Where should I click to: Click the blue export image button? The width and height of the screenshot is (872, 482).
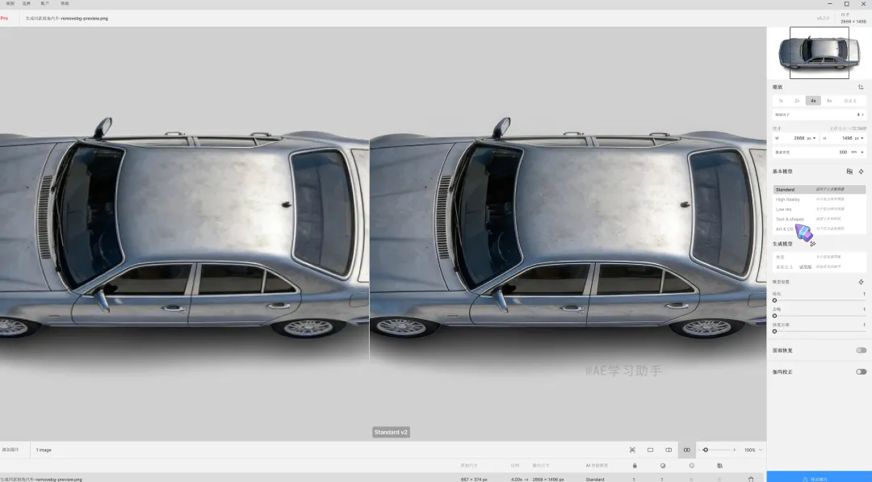[x=820, y=477]
